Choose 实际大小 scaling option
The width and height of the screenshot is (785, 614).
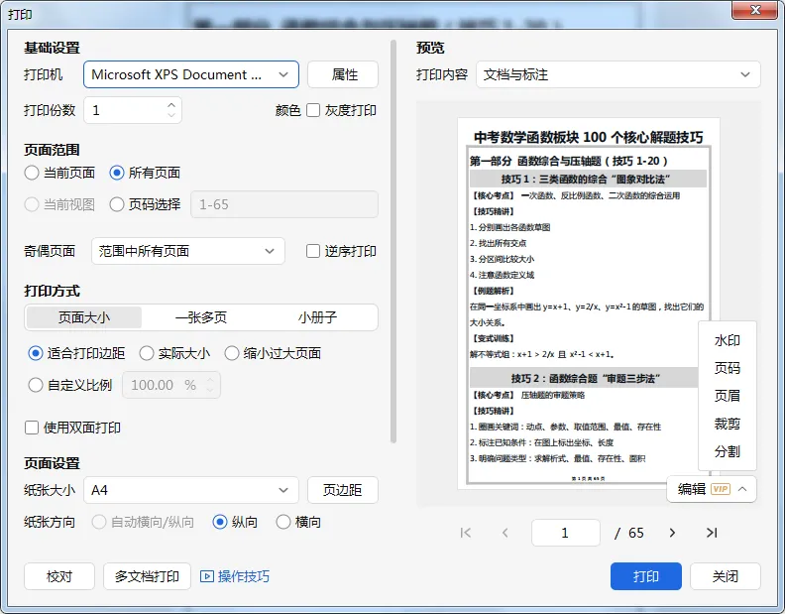[x=146, y=353]
